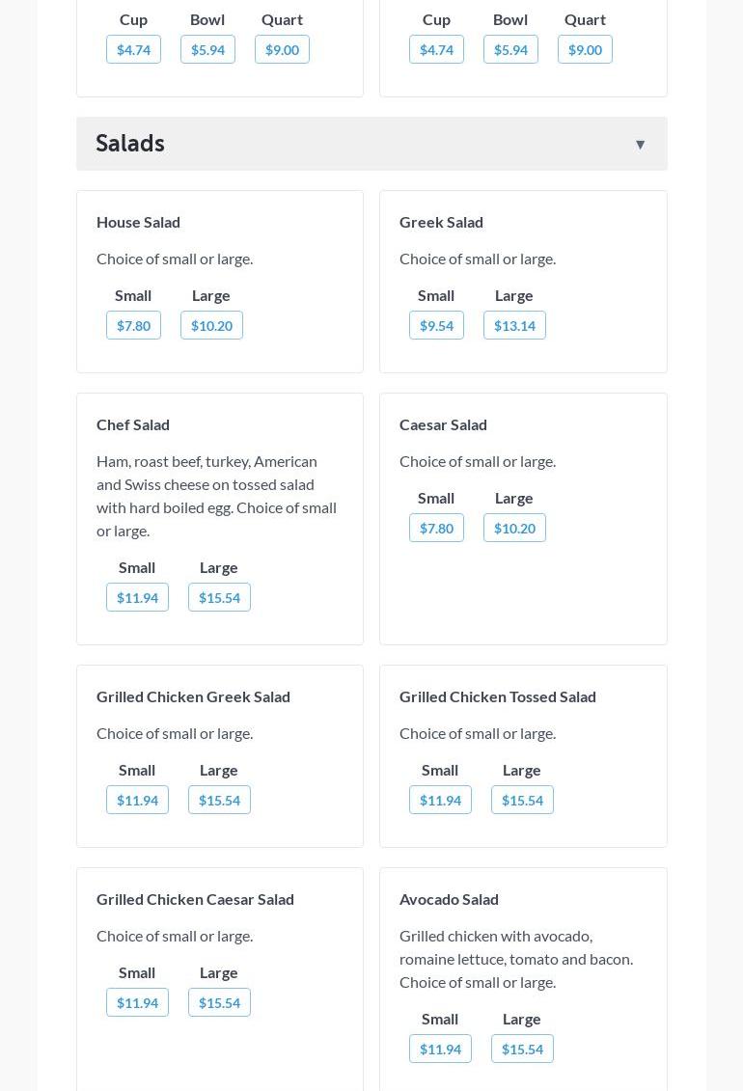Pick Caesar Salad small $7.80 button
743x1091 pixels.
(436, 529)
